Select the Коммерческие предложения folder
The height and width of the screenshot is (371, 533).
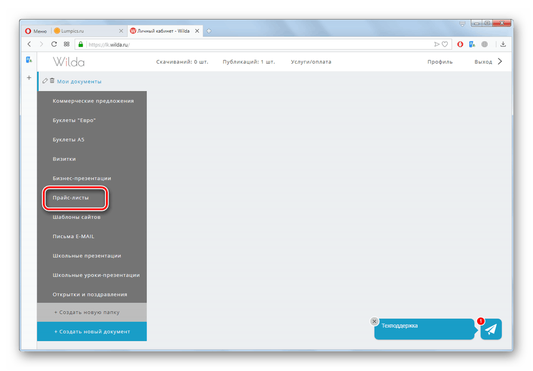[92, 101]
